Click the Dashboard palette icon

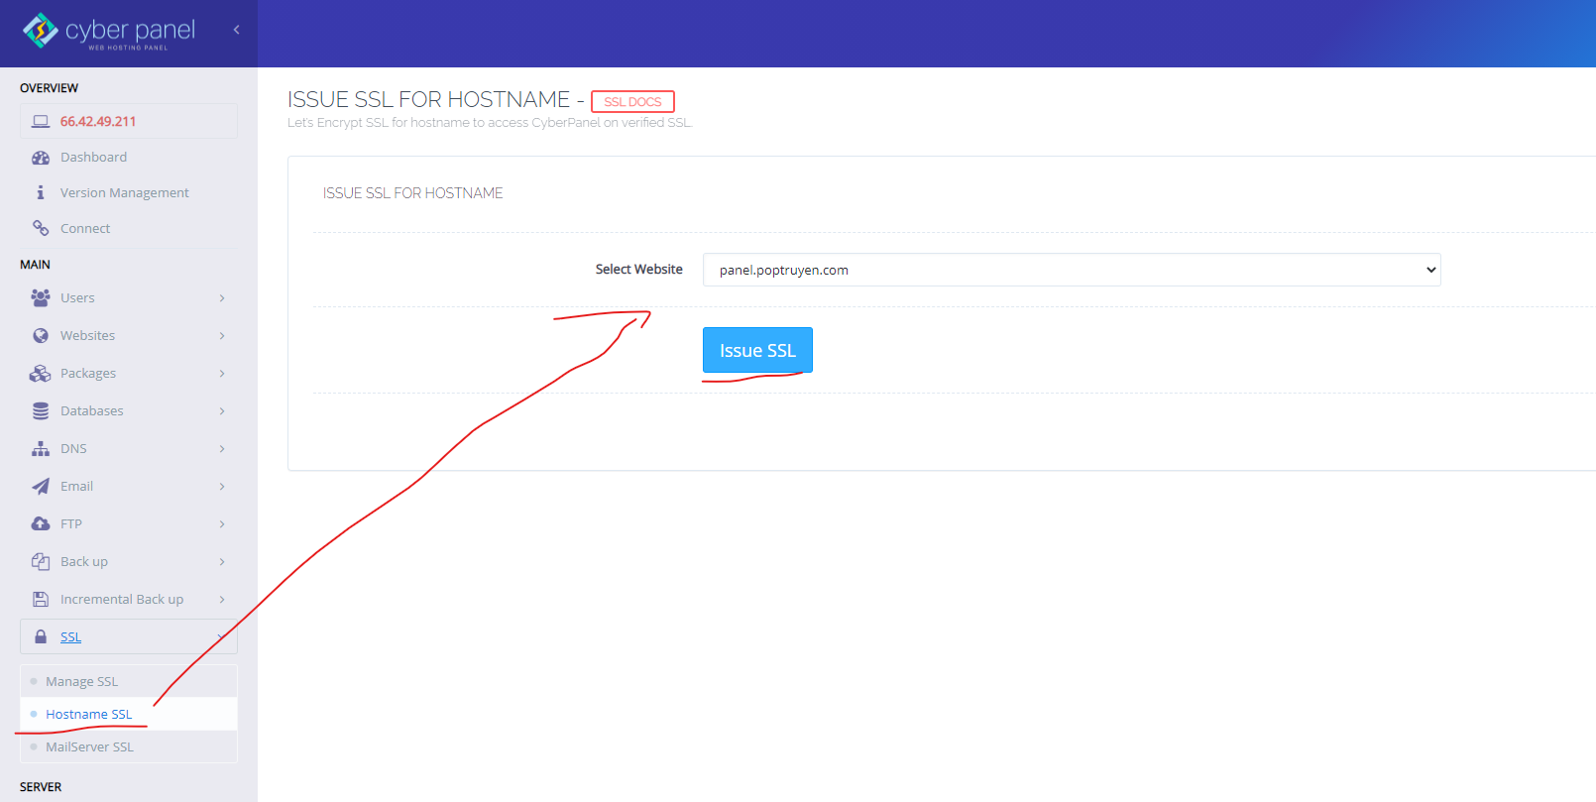pos(41,158)
